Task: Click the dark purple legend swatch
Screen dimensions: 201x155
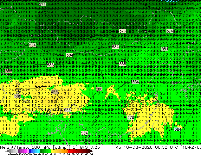Action: [x=19, y=151]
